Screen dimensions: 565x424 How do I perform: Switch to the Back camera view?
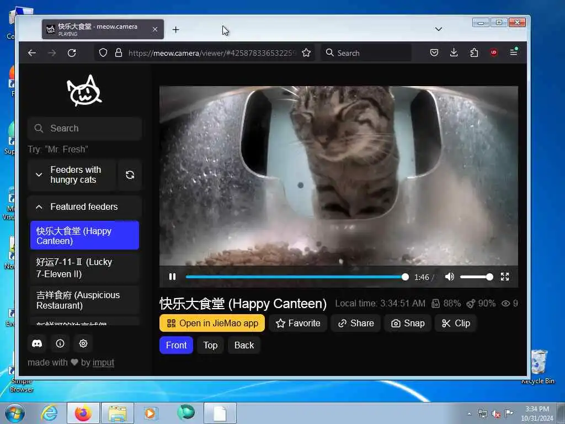(x=244, y=346)
